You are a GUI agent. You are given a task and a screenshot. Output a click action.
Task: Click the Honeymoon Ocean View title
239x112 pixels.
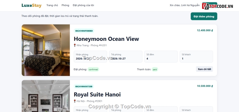coord(106,39)
